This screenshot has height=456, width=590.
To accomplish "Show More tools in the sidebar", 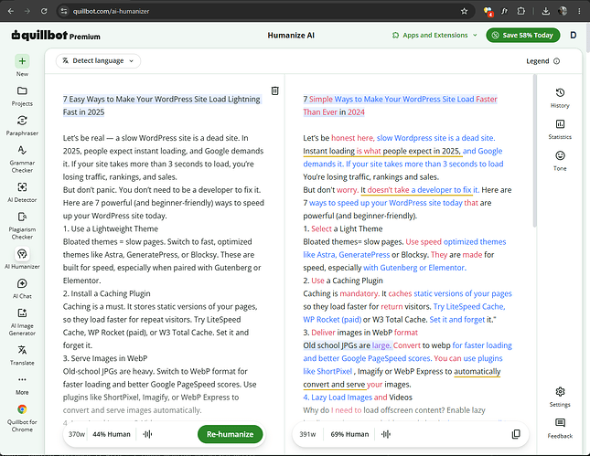I will click(x=22, y=385).
